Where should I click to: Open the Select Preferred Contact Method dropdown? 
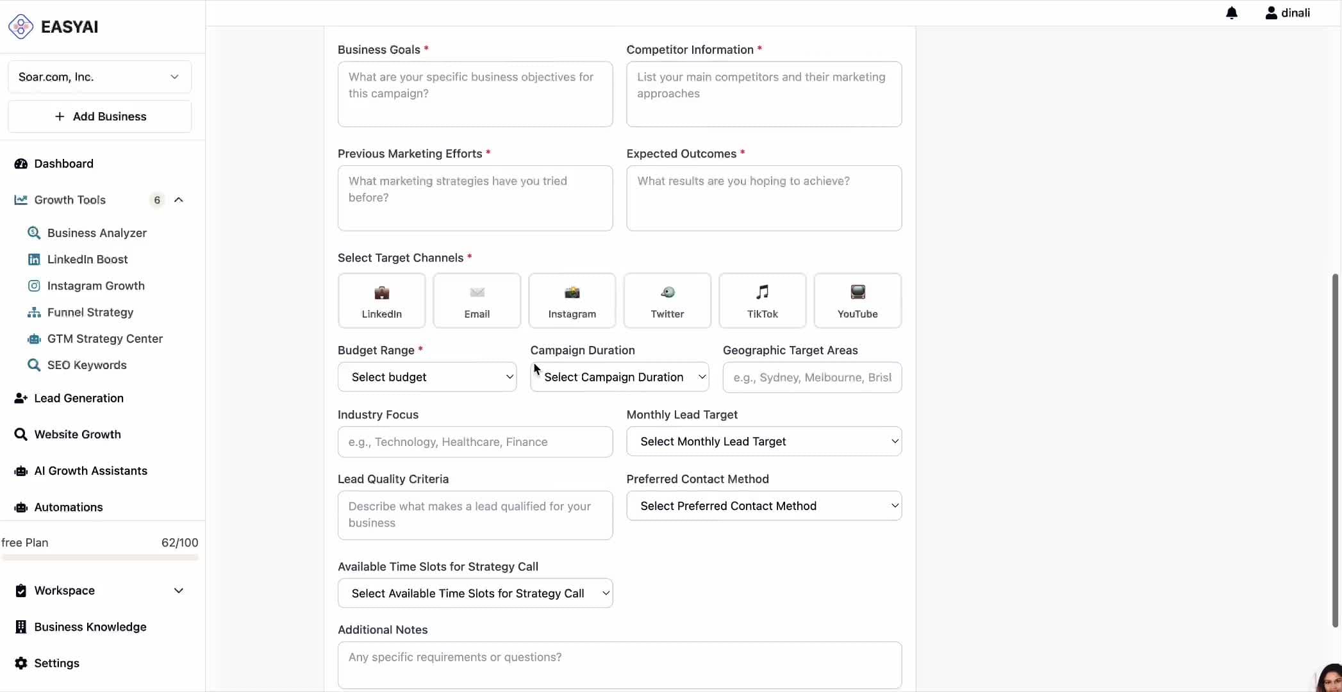(x=764, y=506)
